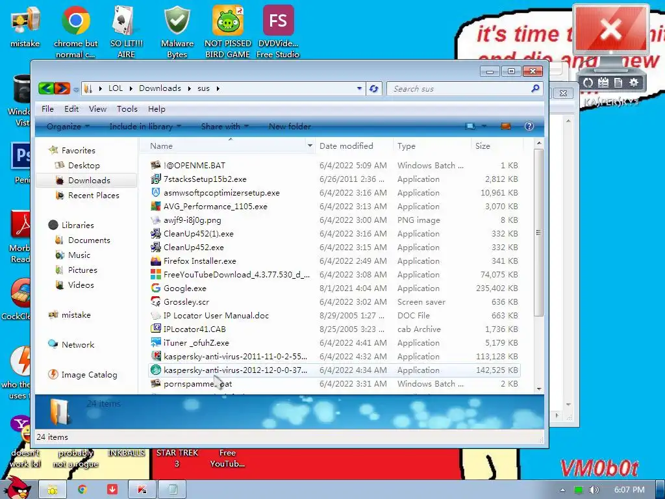Open Name column filter dropdown arrow
The height and width of the screenshot is (499, 665).
[x=310, y=146]
